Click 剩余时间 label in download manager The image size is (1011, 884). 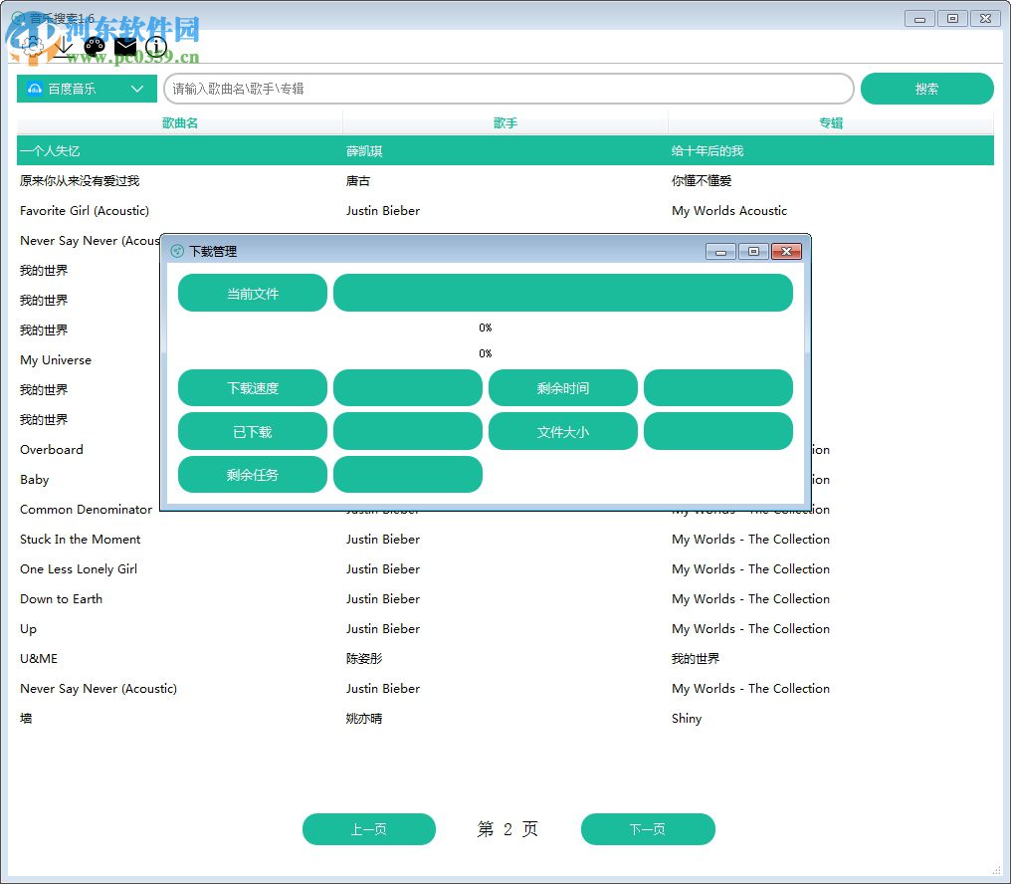click(563, 388)
